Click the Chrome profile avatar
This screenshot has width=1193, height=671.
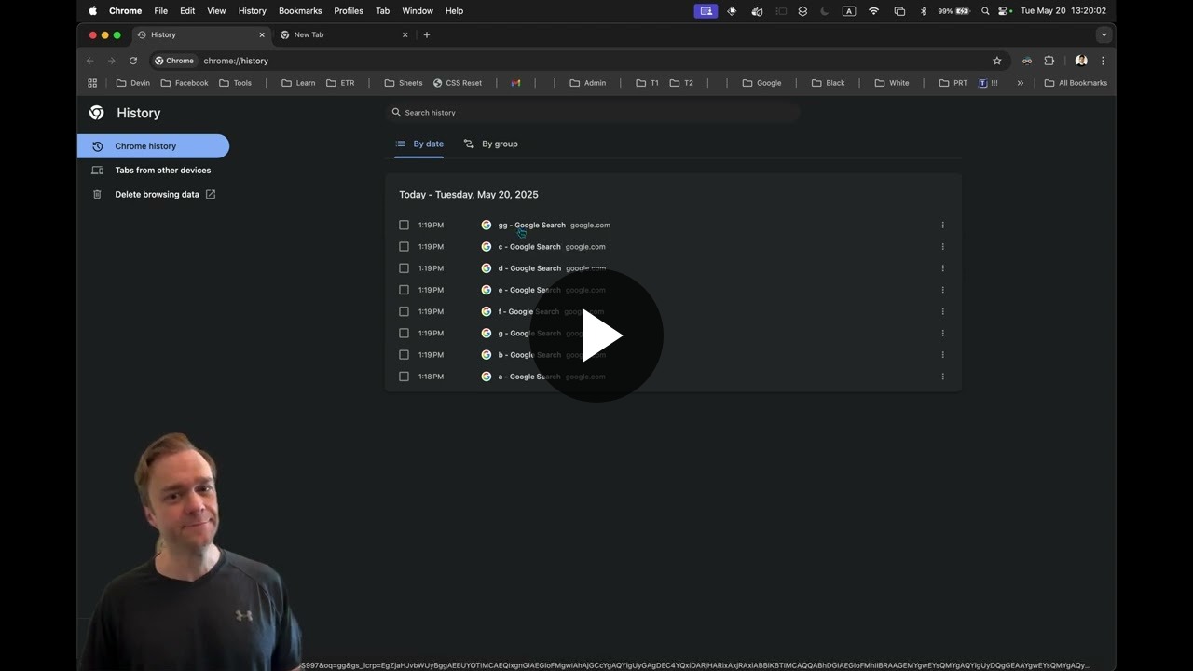[x=1080, y=60]
